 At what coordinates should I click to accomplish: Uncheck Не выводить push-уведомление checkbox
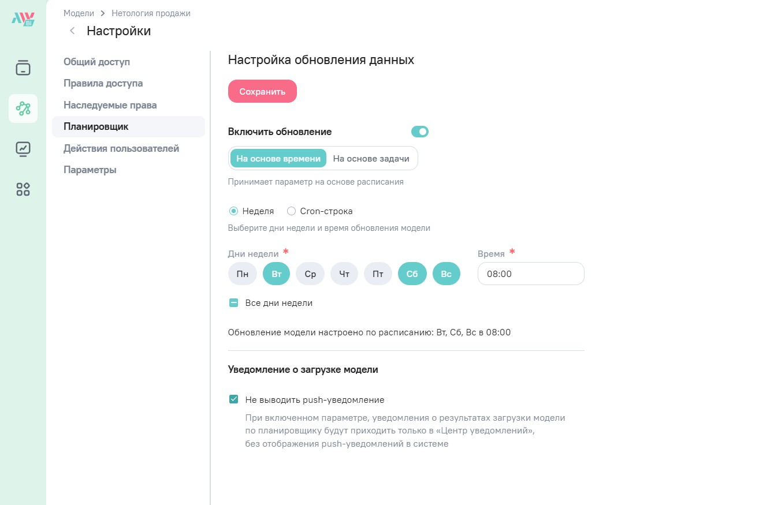(x=234, y=399)
